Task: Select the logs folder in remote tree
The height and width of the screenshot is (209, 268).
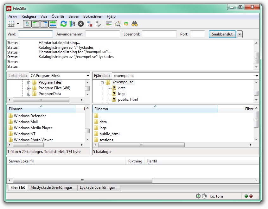Action: (122, 94)
